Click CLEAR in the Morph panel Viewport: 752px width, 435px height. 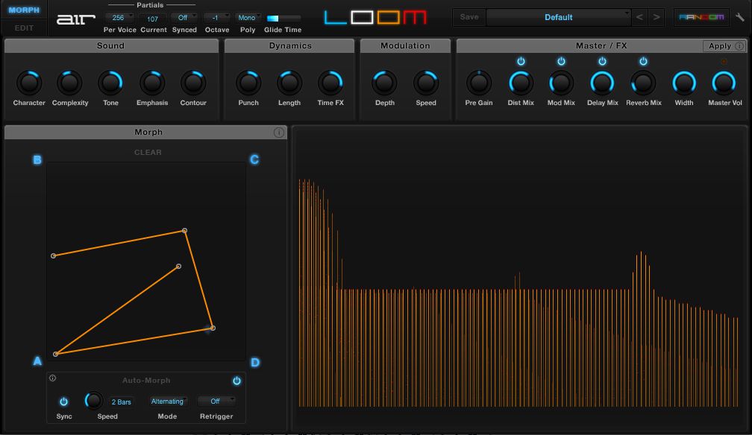[148, 153]
